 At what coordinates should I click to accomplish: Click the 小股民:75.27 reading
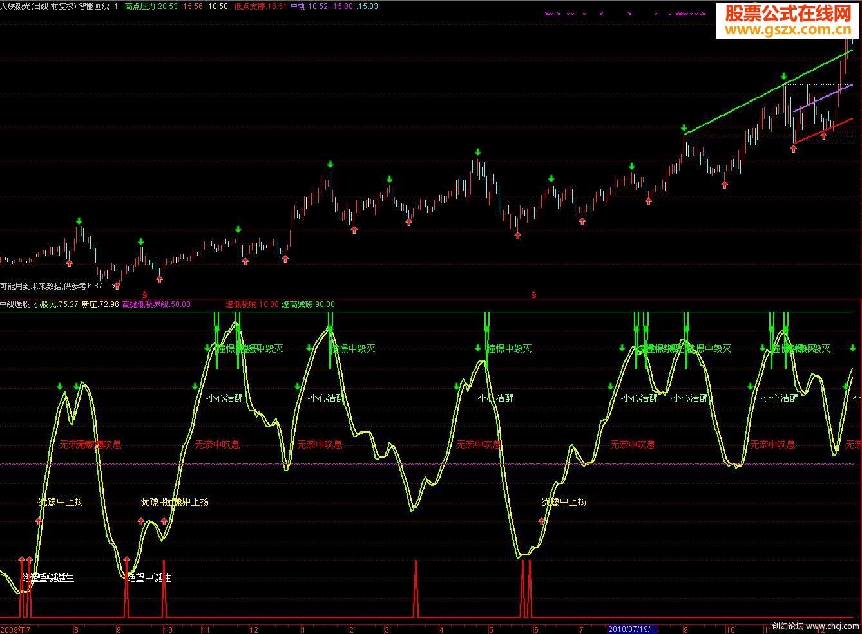click(56, 304)
